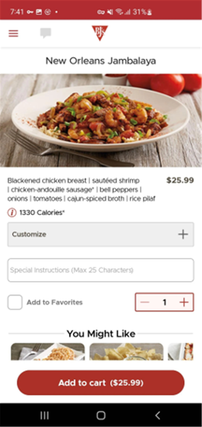Viewport: 202px width, 427px height.
Task: Open the first You Might Like item
Action: 48,352
